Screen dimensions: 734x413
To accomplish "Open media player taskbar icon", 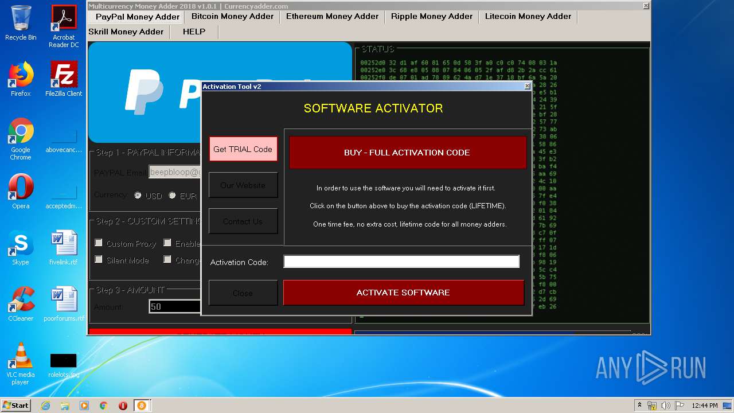I will point(84,406).
